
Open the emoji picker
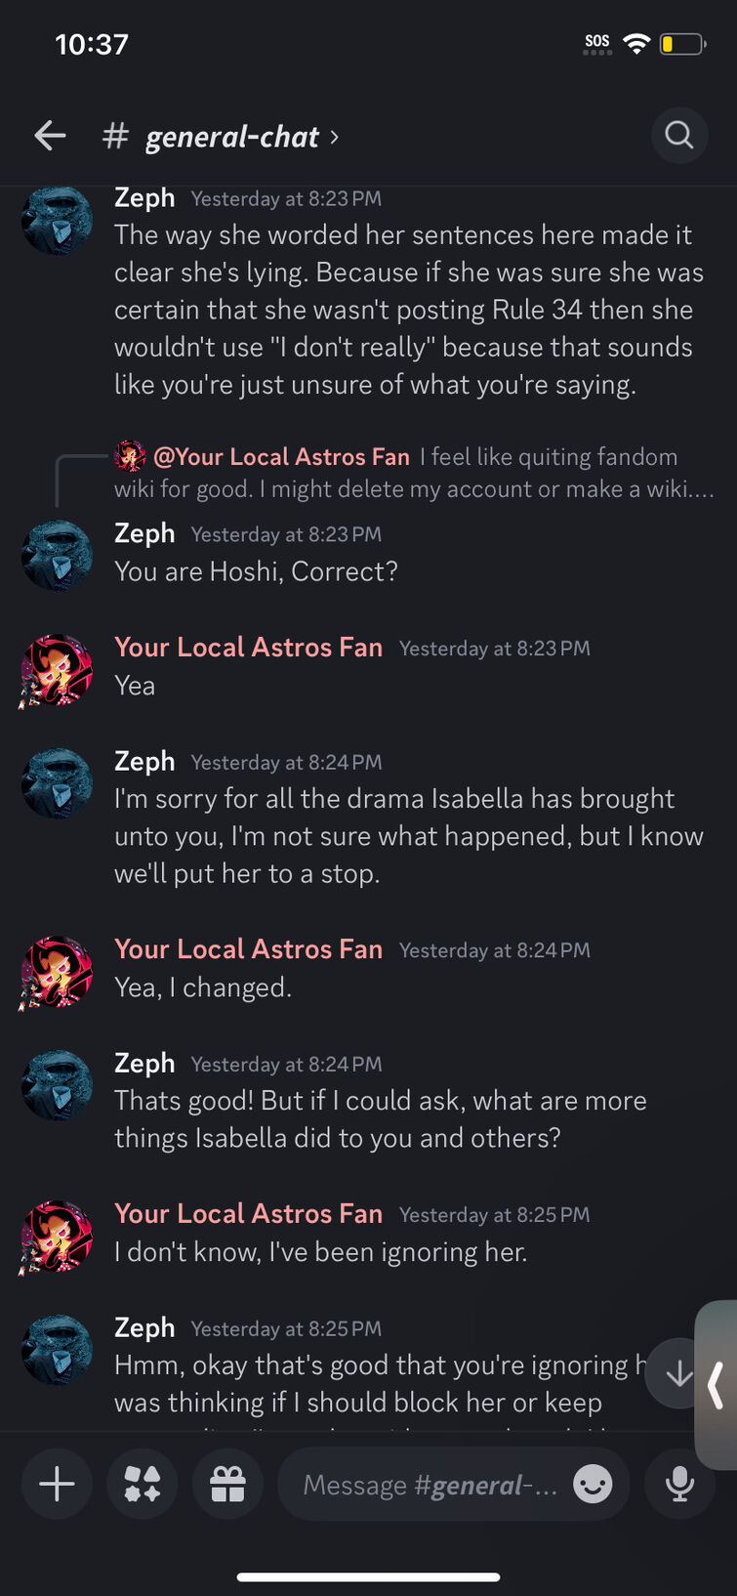(593, 1485)
